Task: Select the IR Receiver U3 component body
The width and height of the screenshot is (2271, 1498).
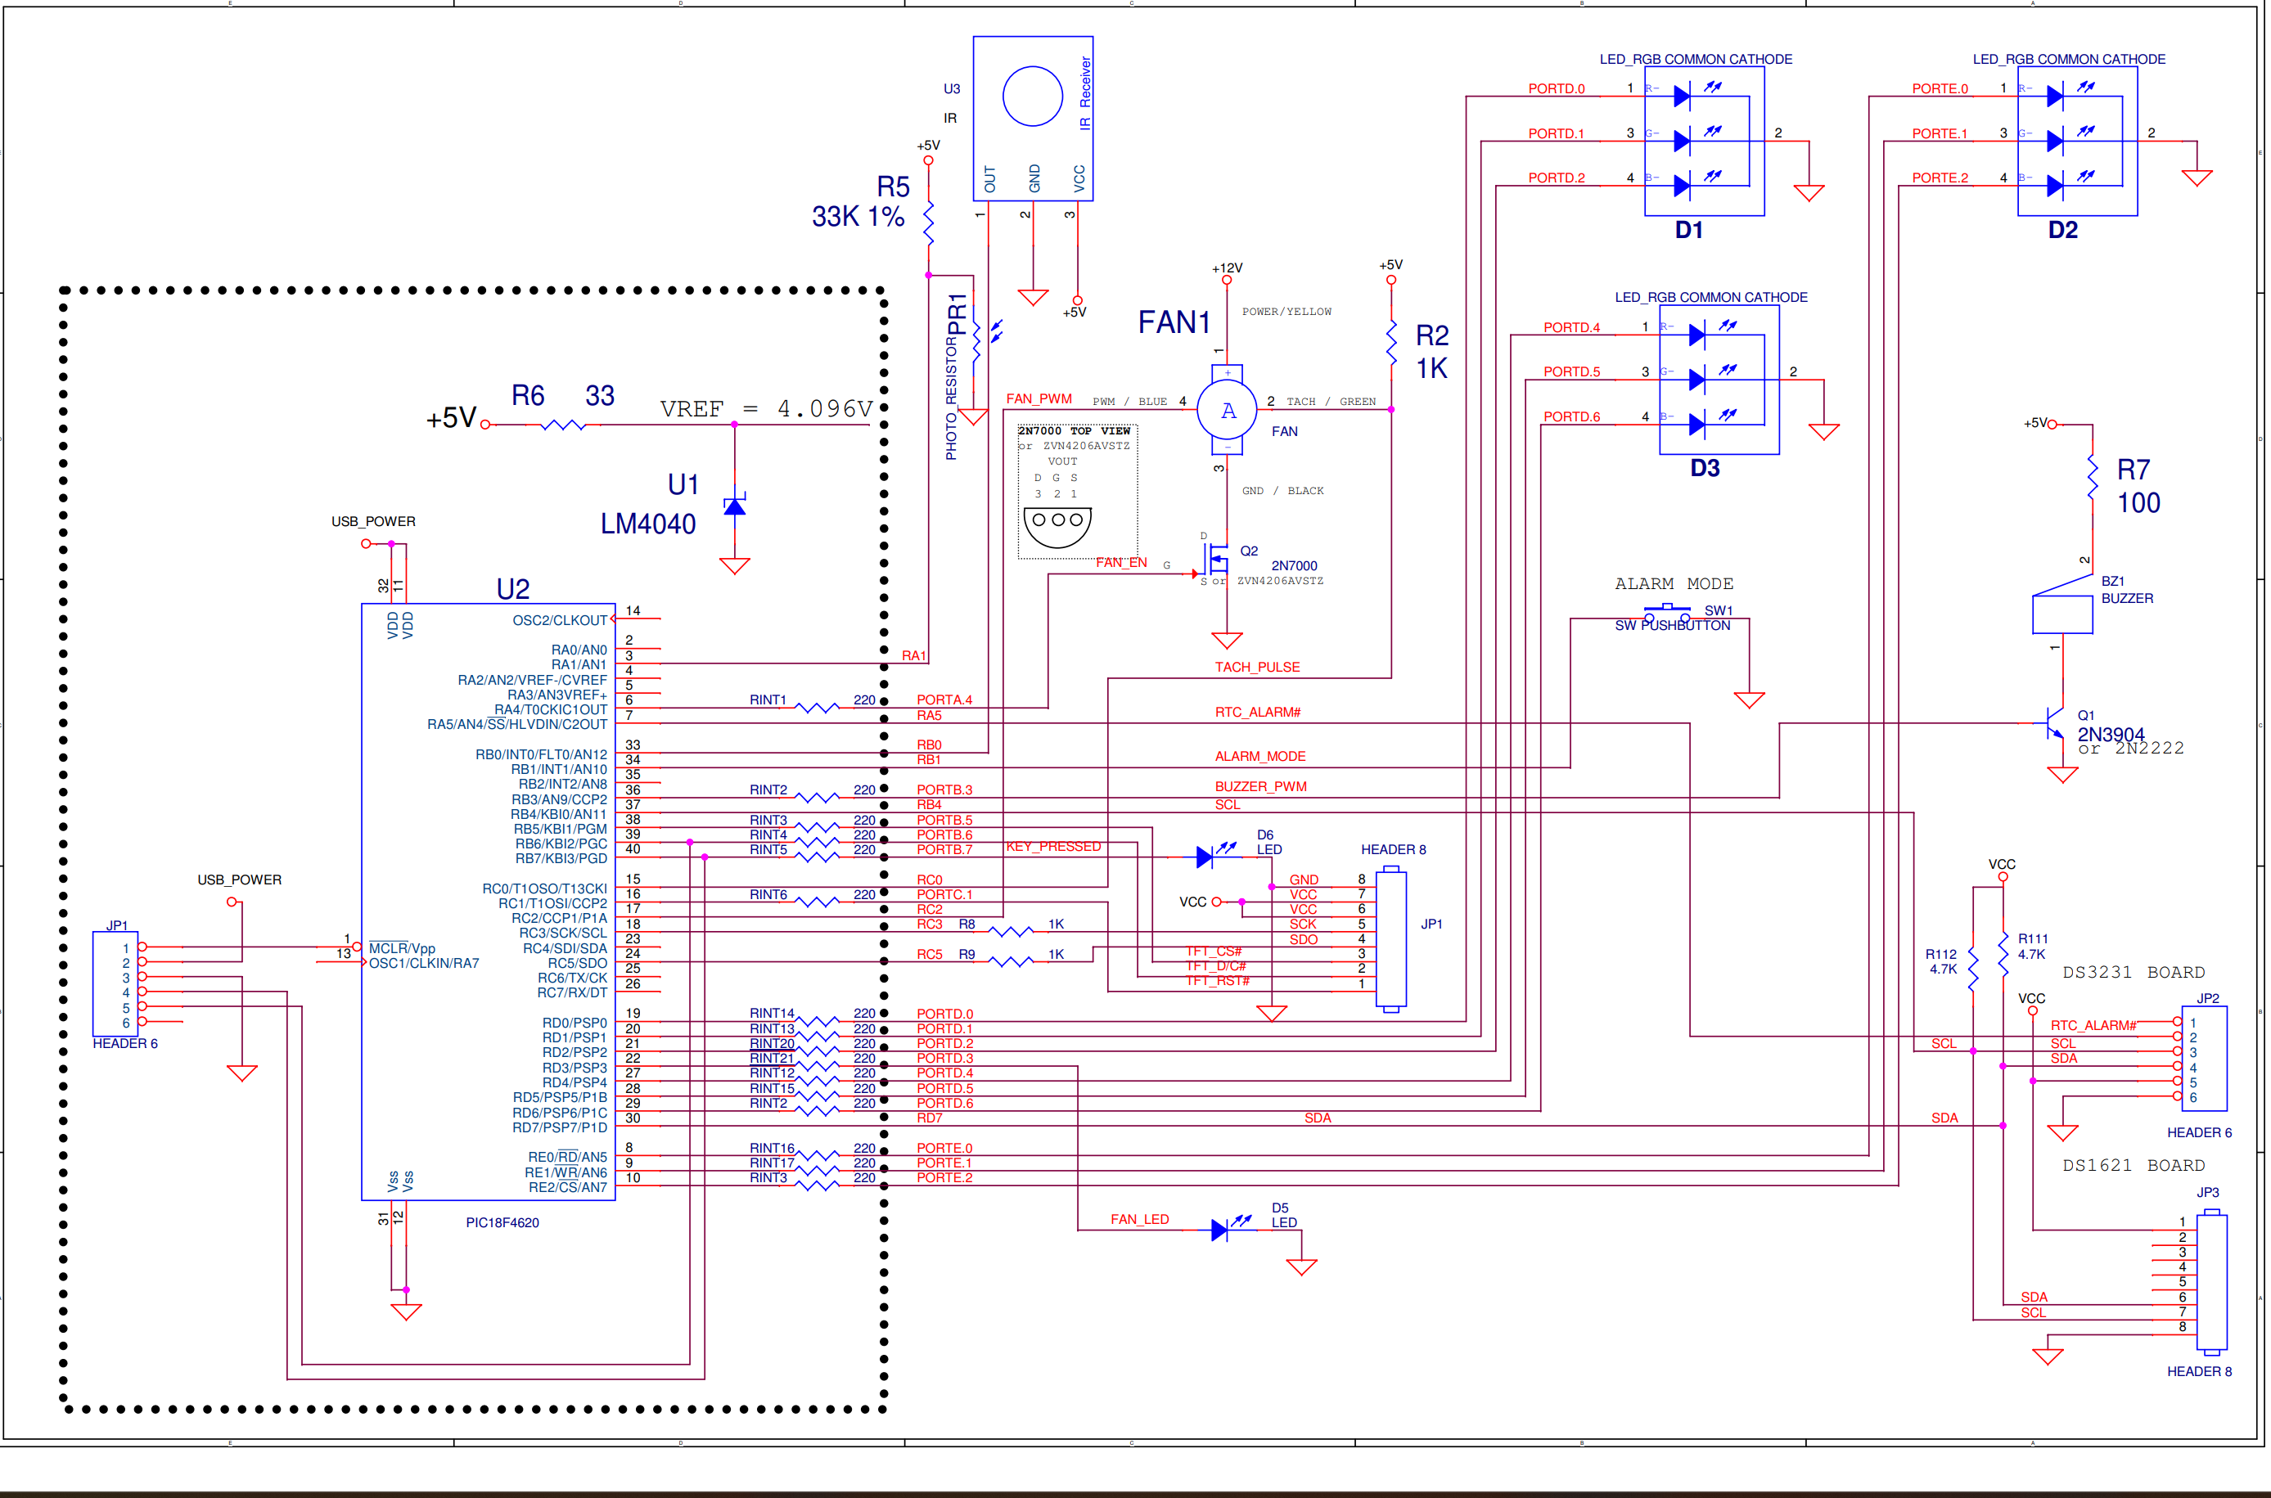Action: click(x=1033, y=119)
